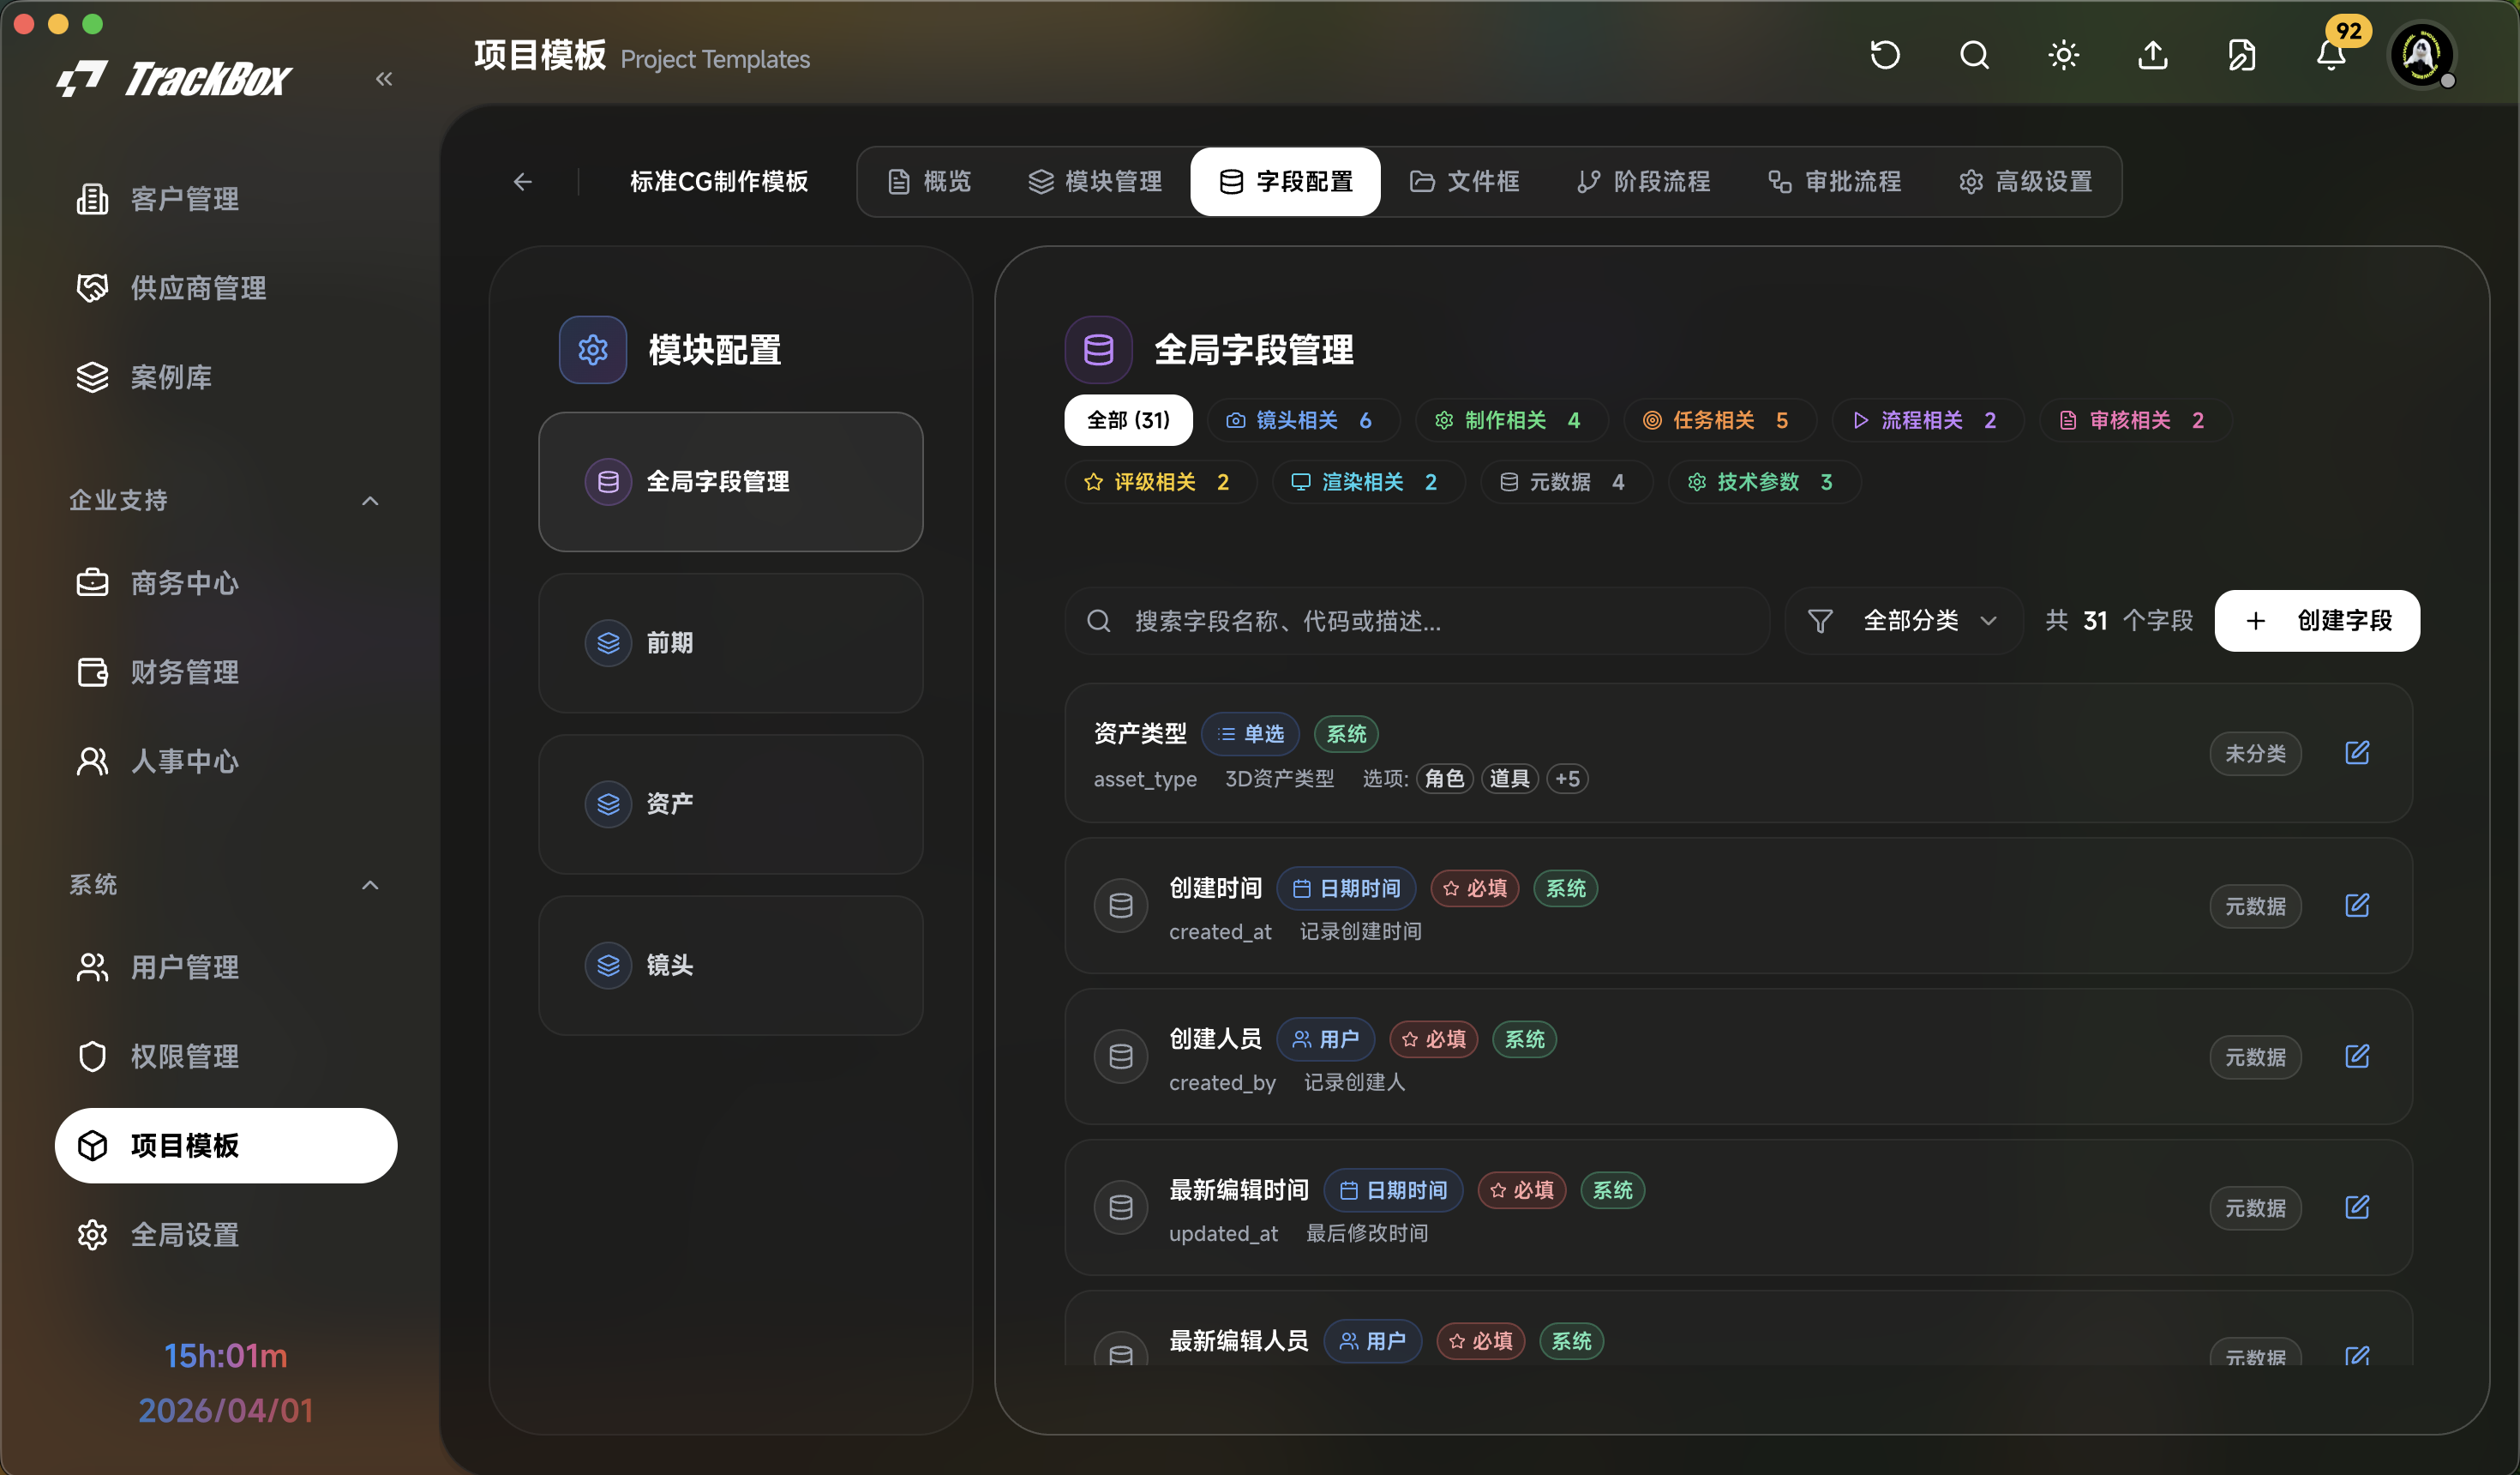Screen dimensions: 2520x1475
Task: Click database icon beside 创建人员
Action: (x=1120, y=1057)
